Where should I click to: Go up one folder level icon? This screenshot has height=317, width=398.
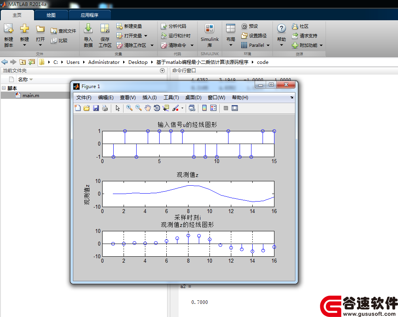click(23, 62)
